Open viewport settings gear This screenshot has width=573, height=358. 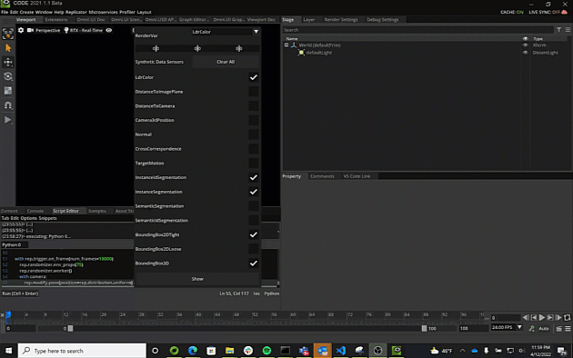pyautogui.click(x=21, y=30)
